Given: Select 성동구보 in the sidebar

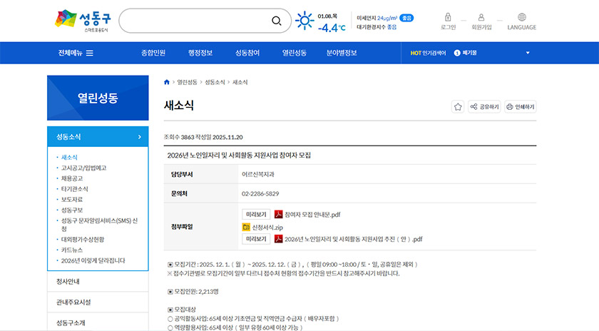Looking at the screenshot, I should pos(72,210).
